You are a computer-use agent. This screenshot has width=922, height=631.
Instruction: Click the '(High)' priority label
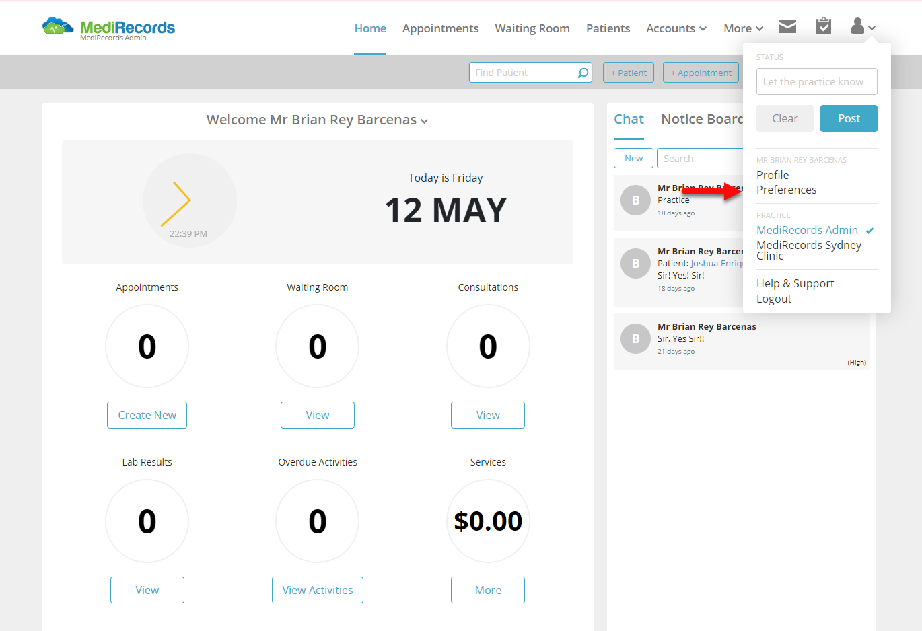click(x=857, y=363)
